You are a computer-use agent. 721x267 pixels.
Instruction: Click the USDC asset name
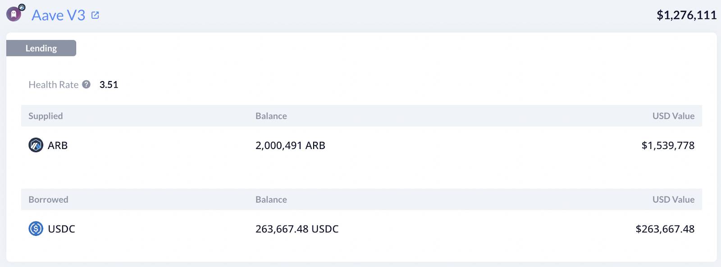click(x=61, y=229)
